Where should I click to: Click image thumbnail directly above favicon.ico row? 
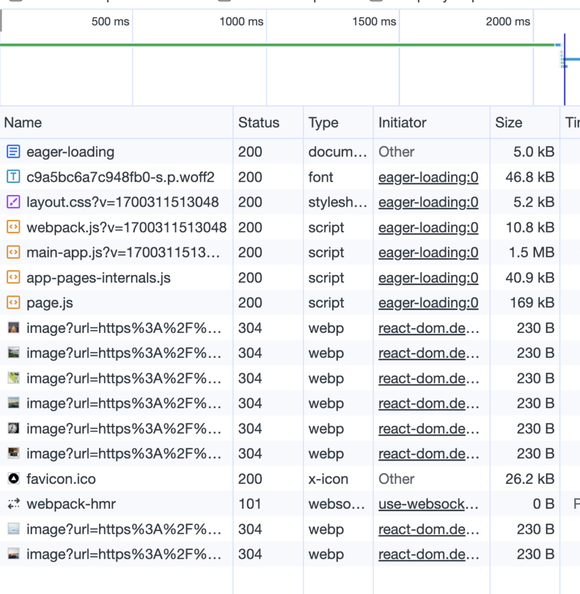(14, 454)
